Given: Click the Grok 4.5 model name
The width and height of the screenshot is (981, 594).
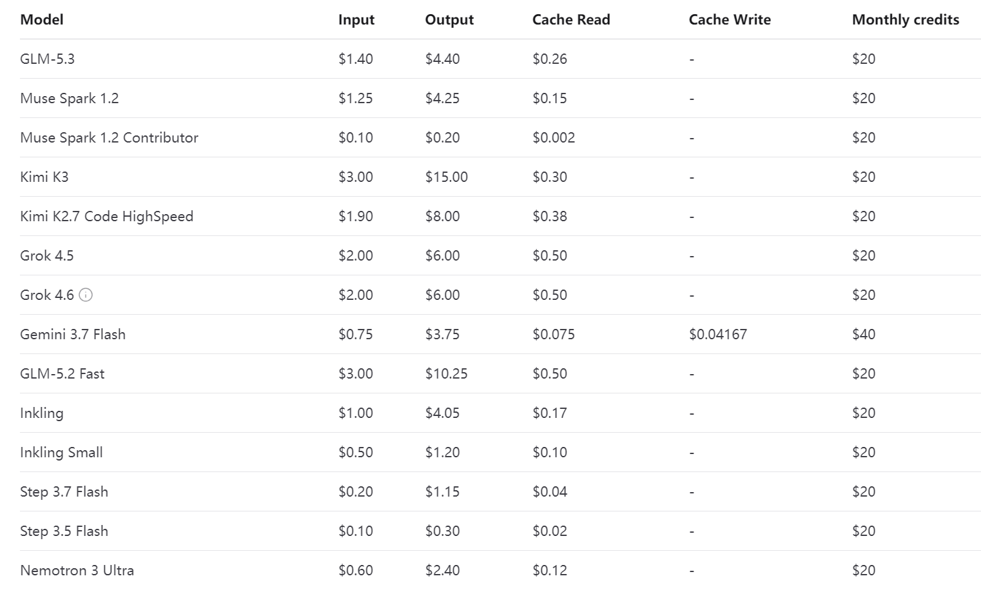Looking at the screenshot, I should tap(47, 255).
